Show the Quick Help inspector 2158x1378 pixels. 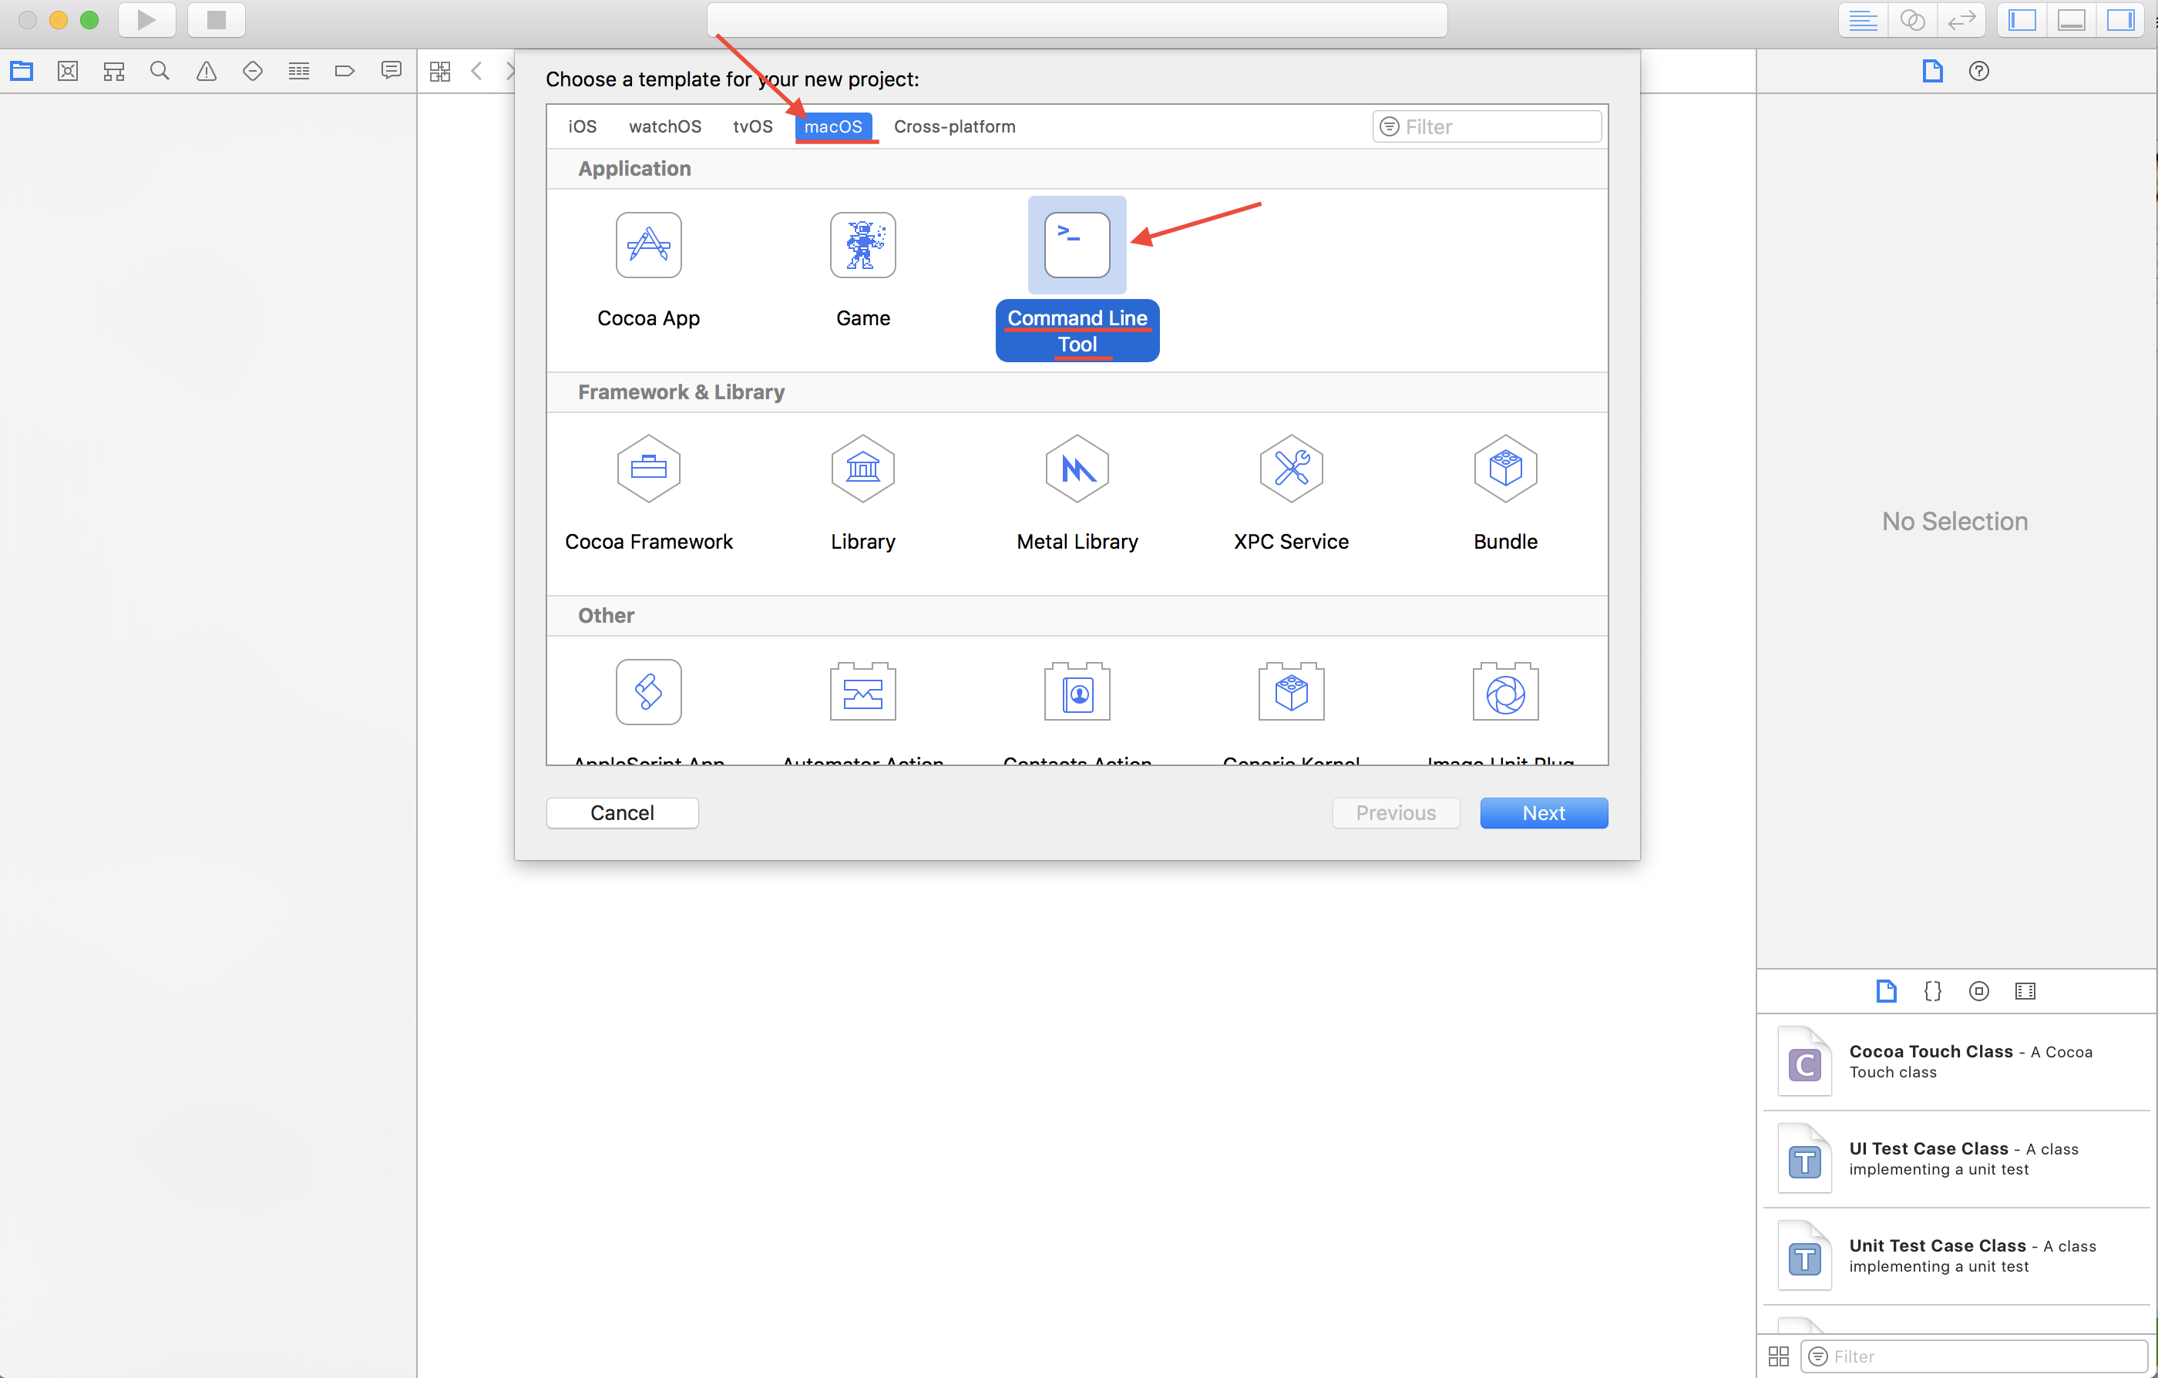(x=1978, y=71)
